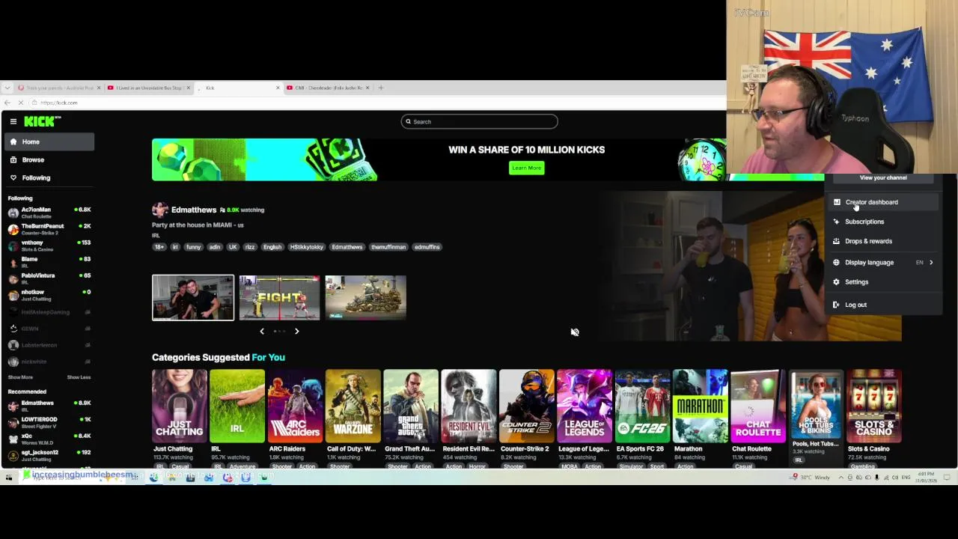This screenshot has width=958, height=539.
Task: Click the Subscriptions icon in account menu
Action: click(x=836, y=222)
